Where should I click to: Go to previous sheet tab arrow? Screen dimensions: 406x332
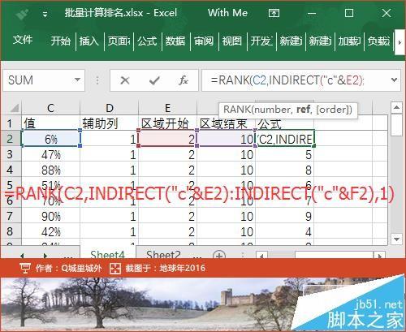click(x=23, y=255)
